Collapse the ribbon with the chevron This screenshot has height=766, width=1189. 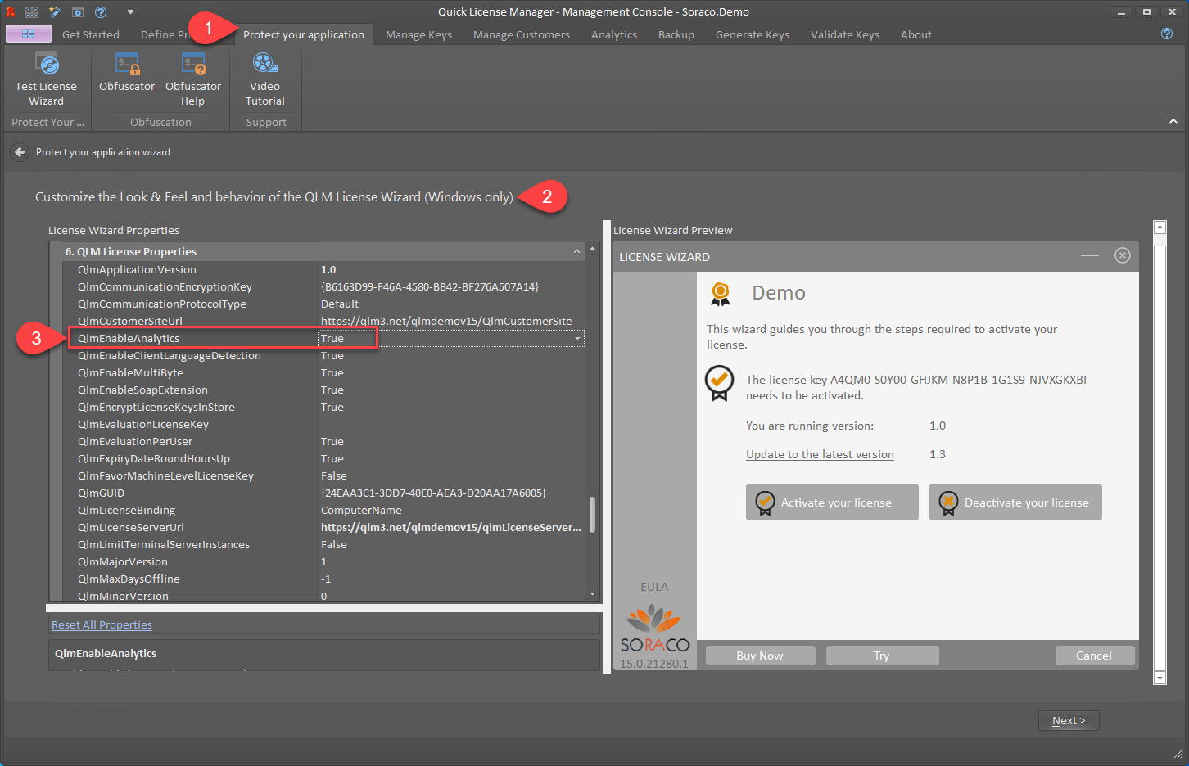tap(1173, 121)
